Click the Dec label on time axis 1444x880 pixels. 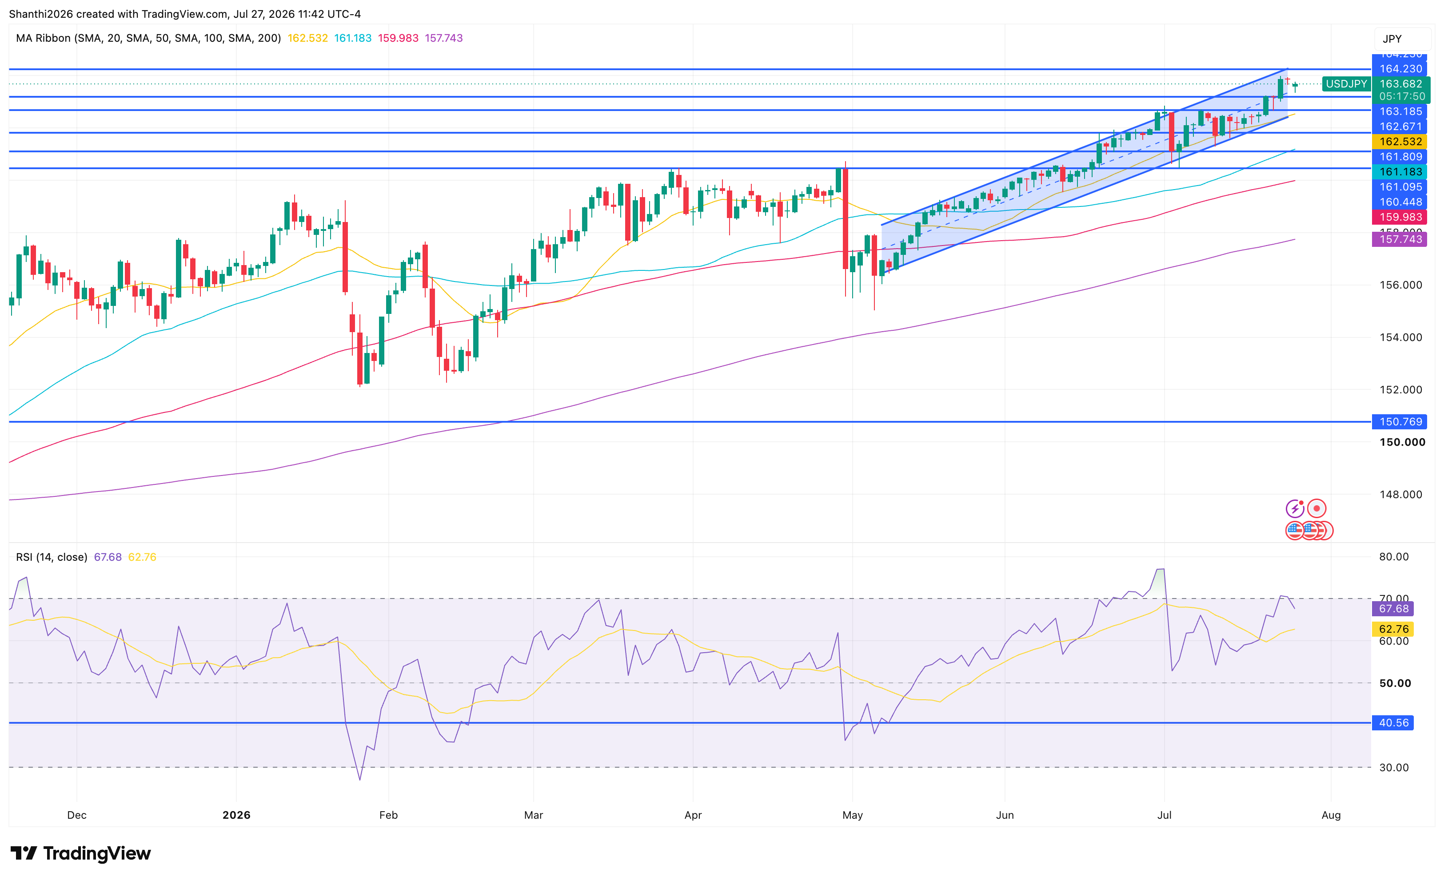[77, 815]
